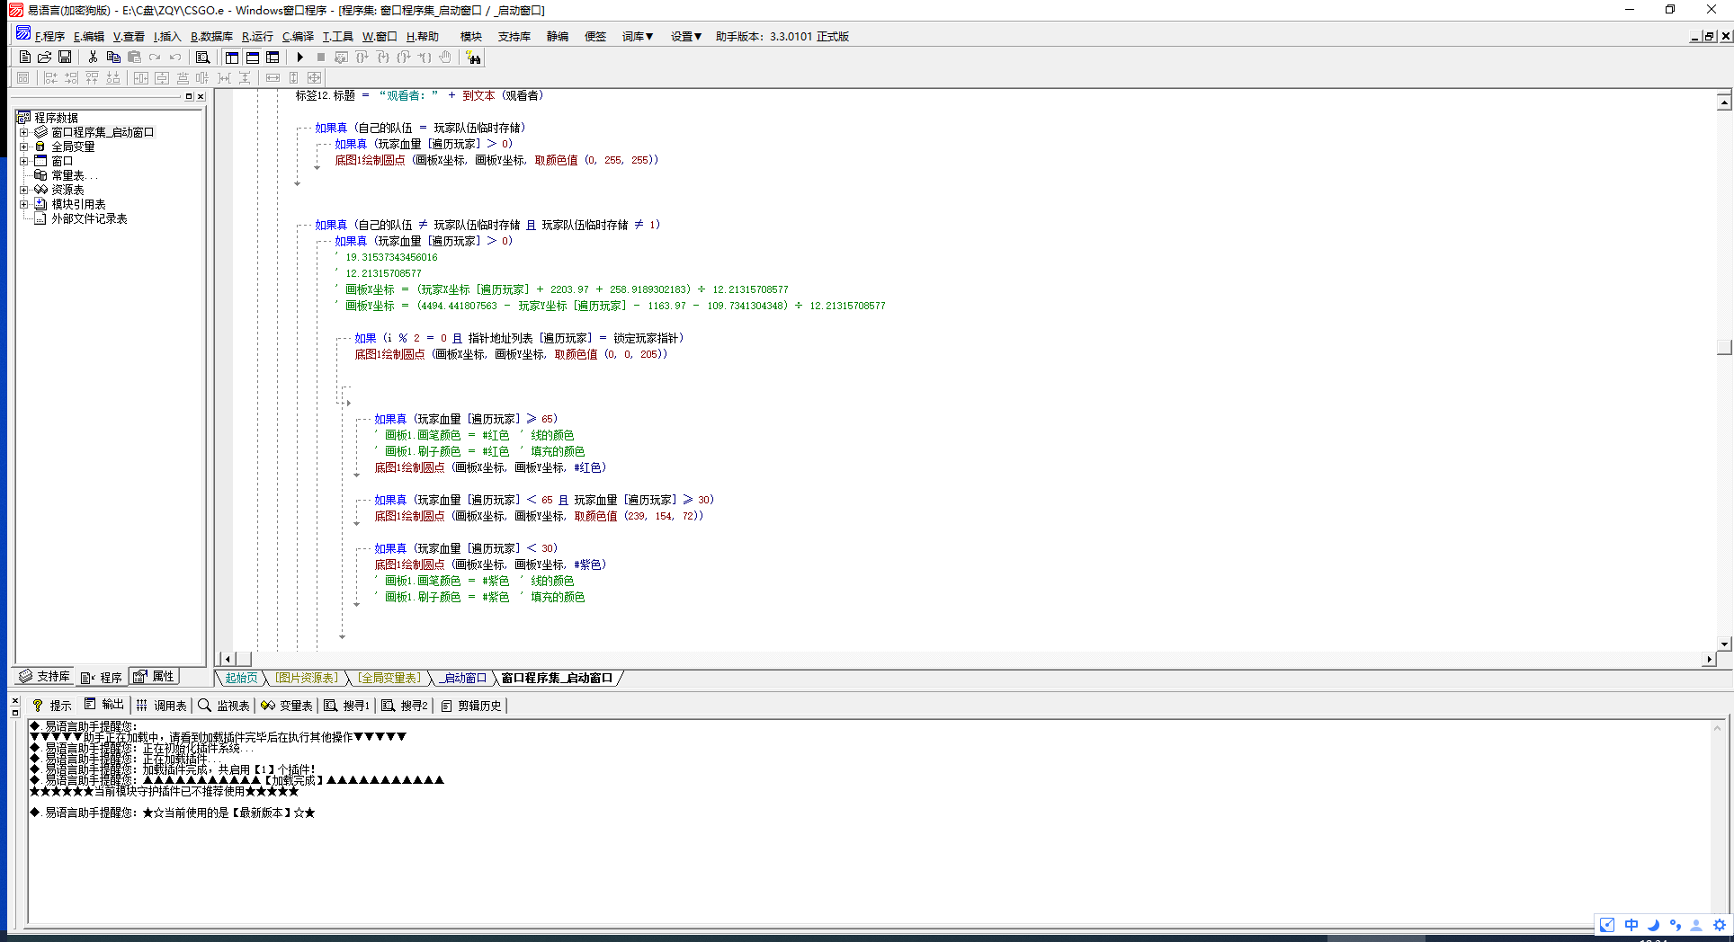This screenshot has width=1734, height=942.
Task: Expand the 全局变量 tree node
Action: pos(24,147)
